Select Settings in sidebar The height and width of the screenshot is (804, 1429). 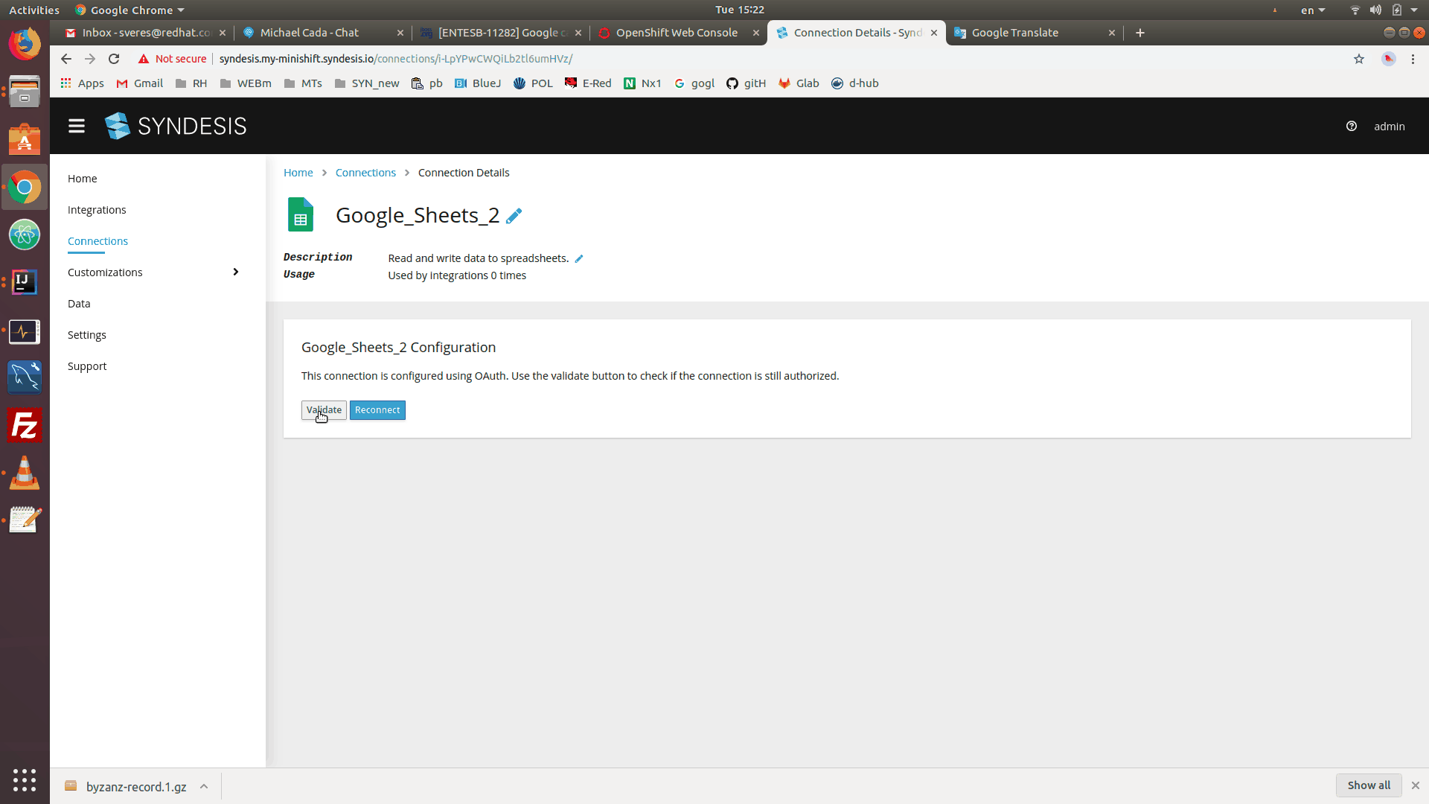(x=86, y=335)
